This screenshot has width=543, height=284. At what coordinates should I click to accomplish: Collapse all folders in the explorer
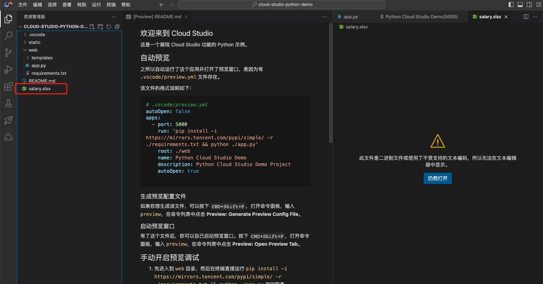(x=117, y=27)
